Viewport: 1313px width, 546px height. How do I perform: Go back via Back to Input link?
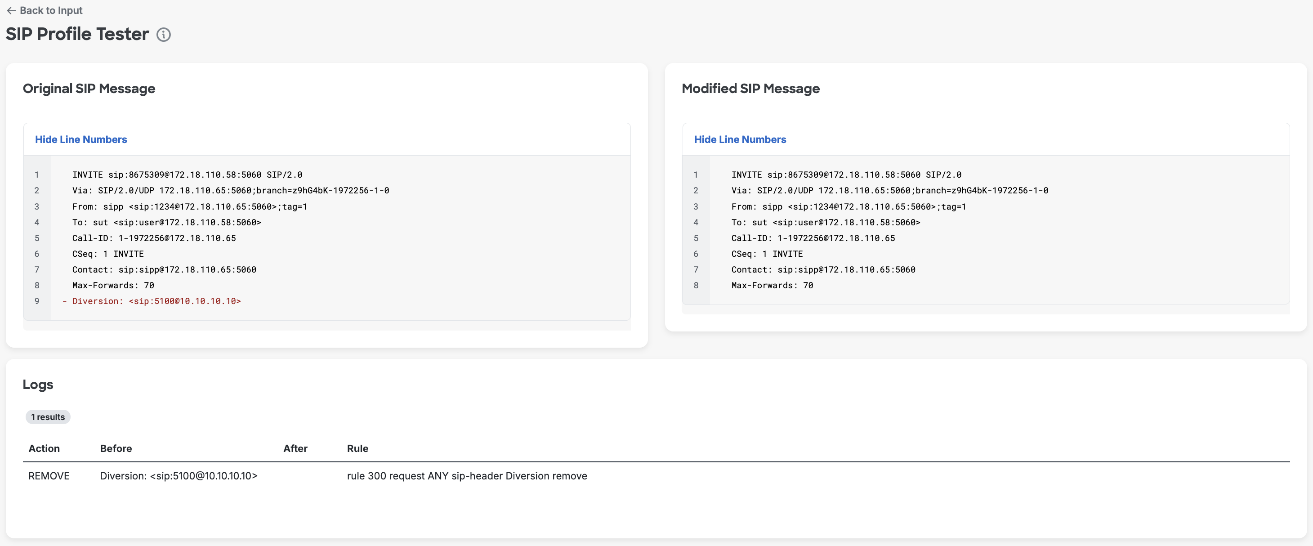(45, 11)
